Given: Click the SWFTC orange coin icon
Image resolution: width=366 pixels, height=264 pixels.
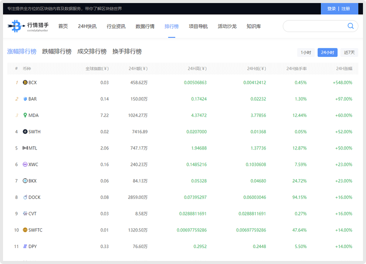Looking at the screenshot, I should tap(25, 230).
